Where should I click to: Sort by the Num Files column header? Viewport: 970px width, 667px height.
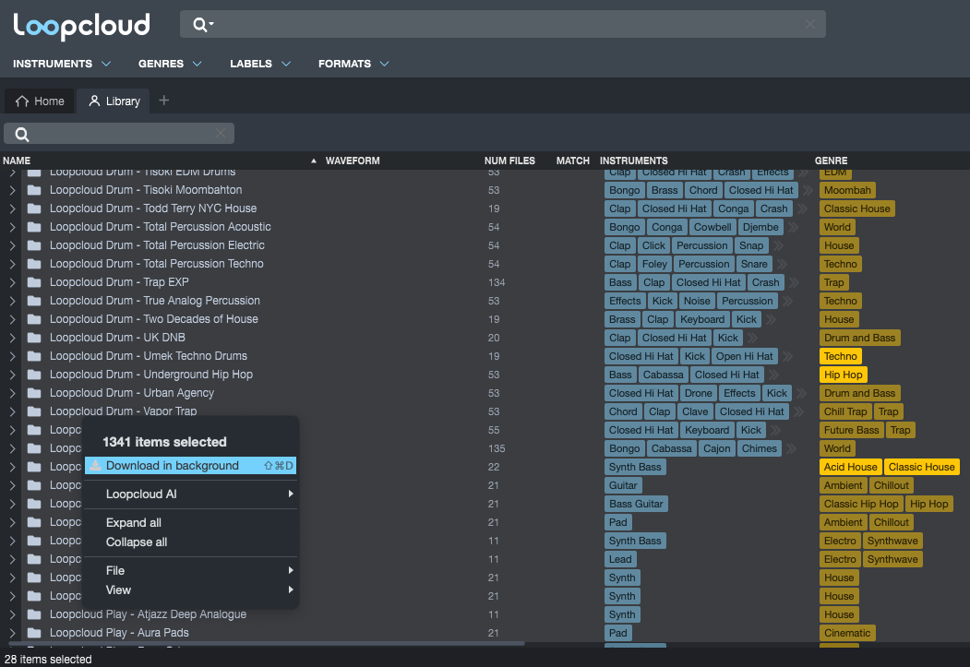click(509, 161)
